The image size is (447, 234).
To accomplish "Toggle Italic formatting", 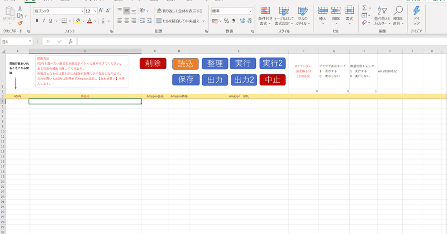I will (44, 21).
